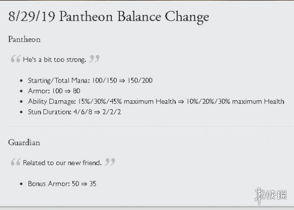The image size is (294, 210).
Task: Click the closing quote icon after "new friend."
Action: (x=110, y=162)
